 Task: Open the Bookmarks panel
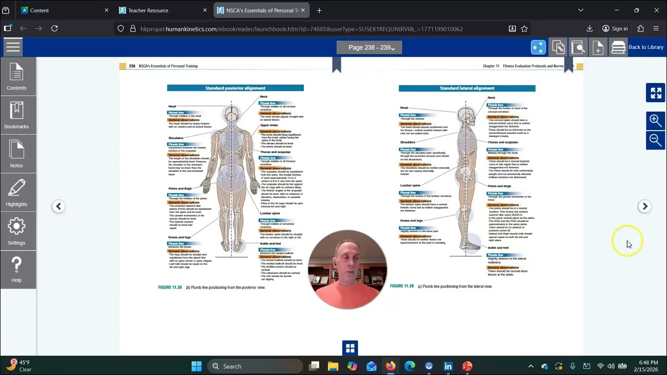[x=17, y=115]
